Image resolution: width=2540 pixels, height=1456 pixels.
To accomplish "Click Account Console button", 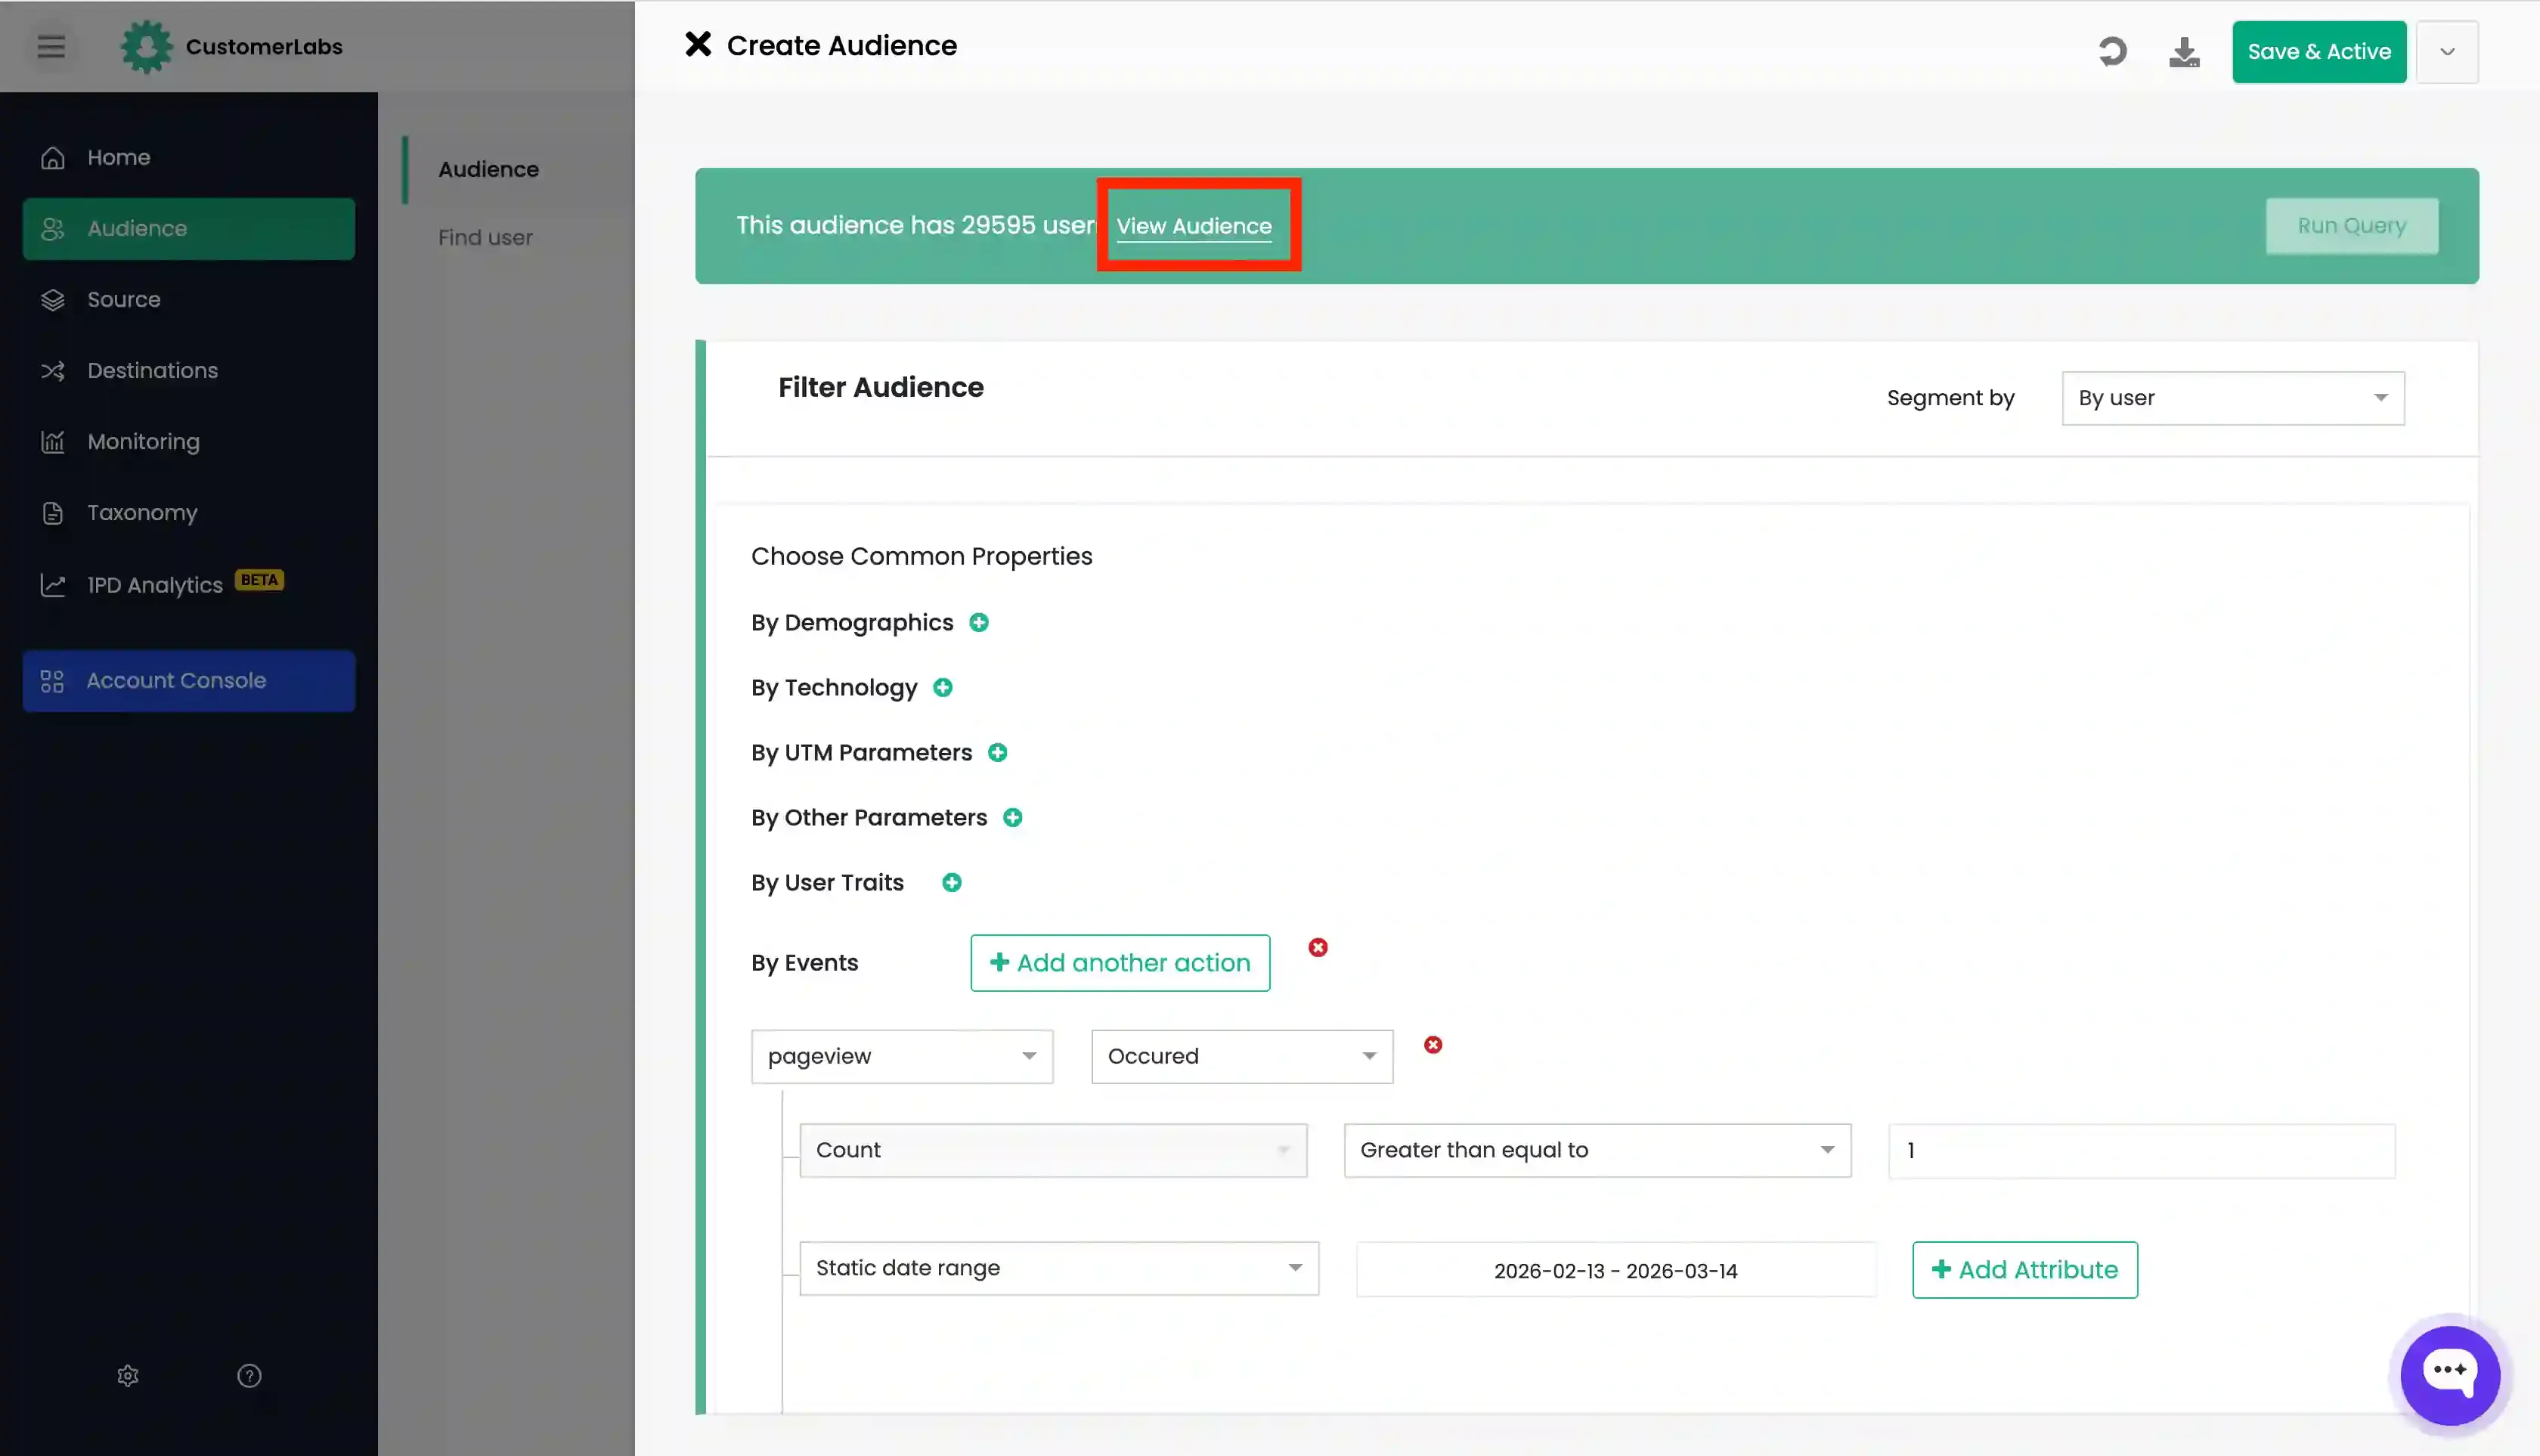I will coord(188,680).
